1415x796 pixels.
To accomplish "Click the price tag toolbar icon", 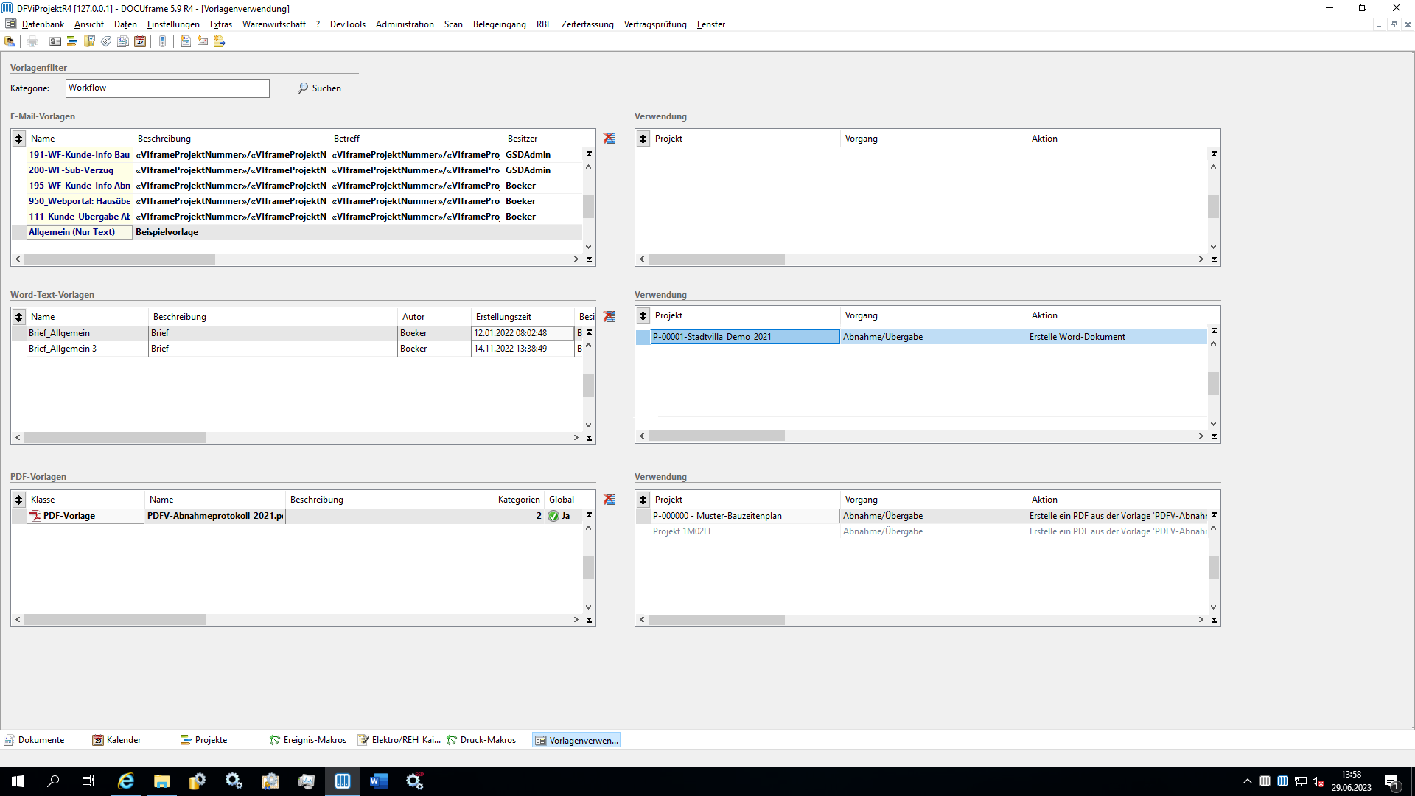I will pos(106,41).
